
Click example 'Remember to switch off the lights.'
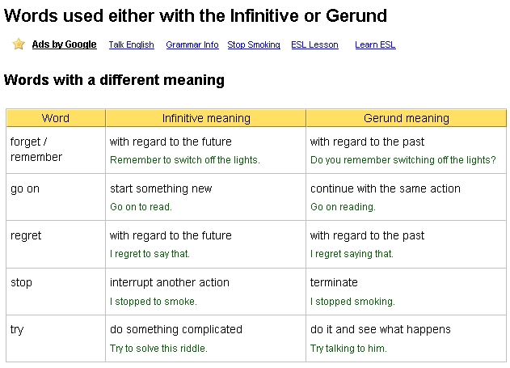pos(185,160)
